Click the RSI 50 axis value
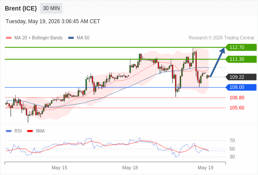This screenshot has height=175, width=258. pyautogui.click(x=232, y=149)
